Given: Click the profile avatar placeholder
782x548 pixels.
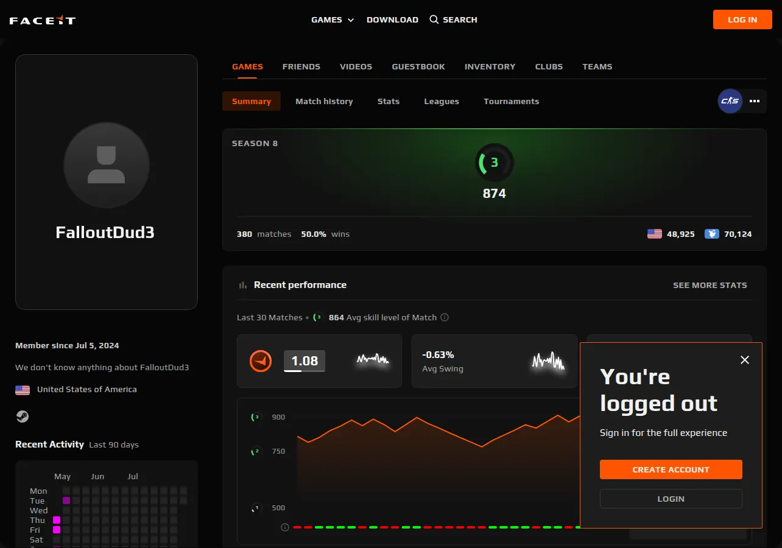Looking at the screenshot, I should 107,165.
